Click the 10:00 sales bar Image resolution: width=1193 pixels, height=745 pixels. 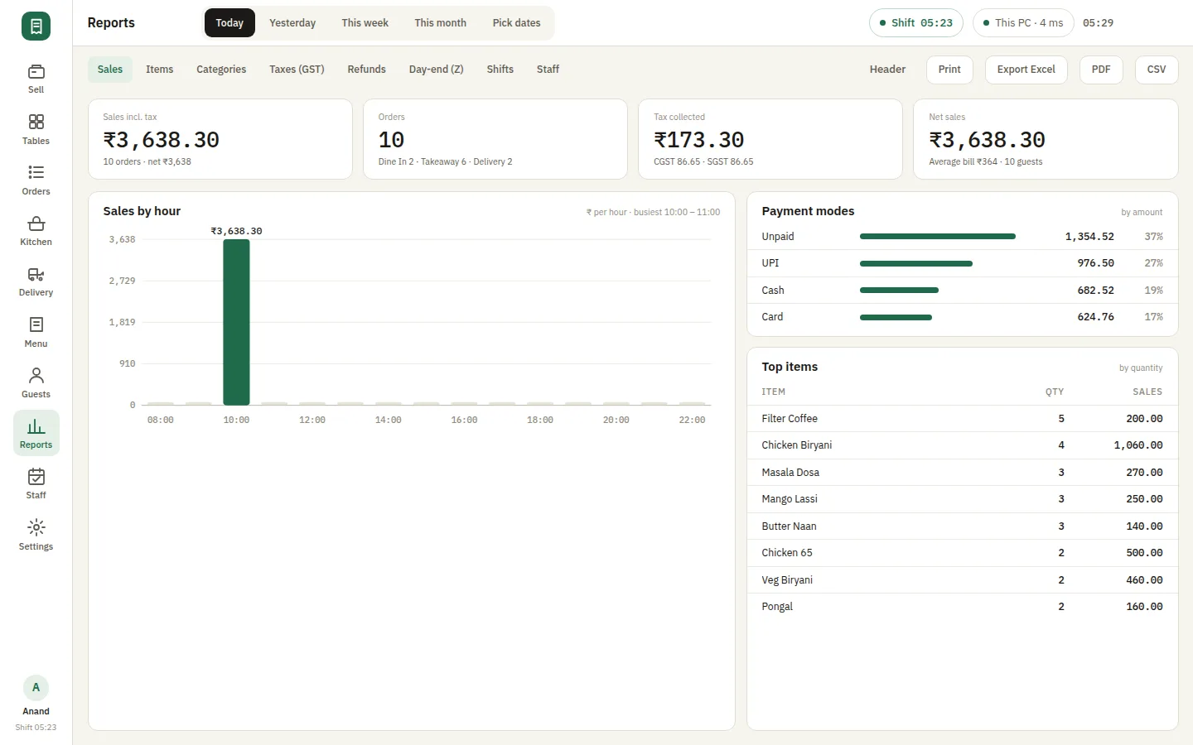click(x=236, y=322)
